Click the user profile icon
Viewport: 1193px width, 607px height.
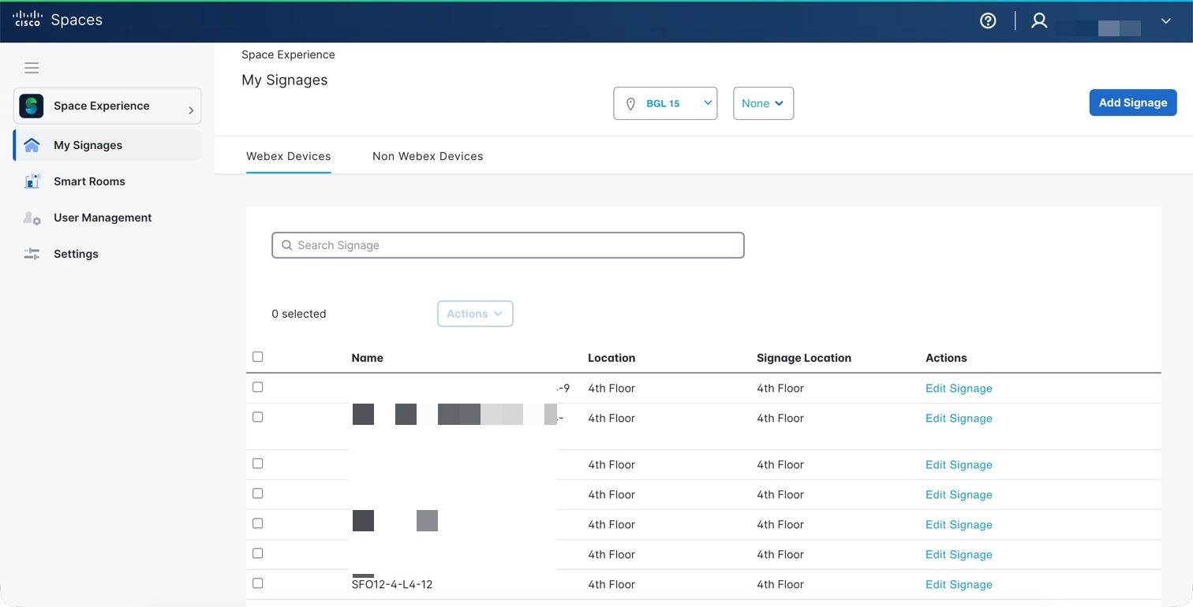(1039, 21)
